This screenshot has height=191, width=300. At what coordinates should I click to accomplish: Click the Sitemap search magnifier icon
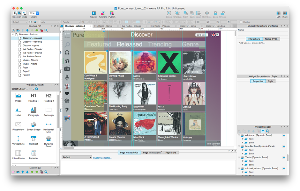(x=46, y=30)
